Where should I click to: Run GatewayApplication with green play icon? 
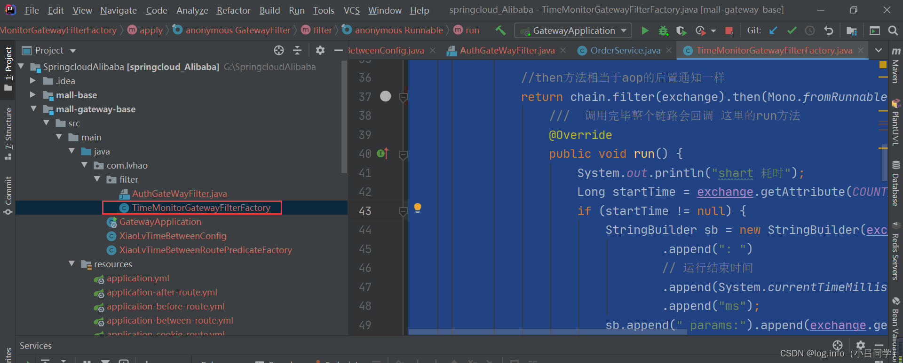point(645,31)
